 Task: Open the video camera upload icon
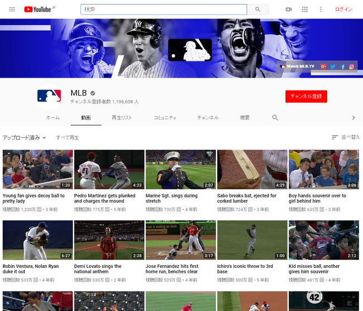tap(289, 9)
